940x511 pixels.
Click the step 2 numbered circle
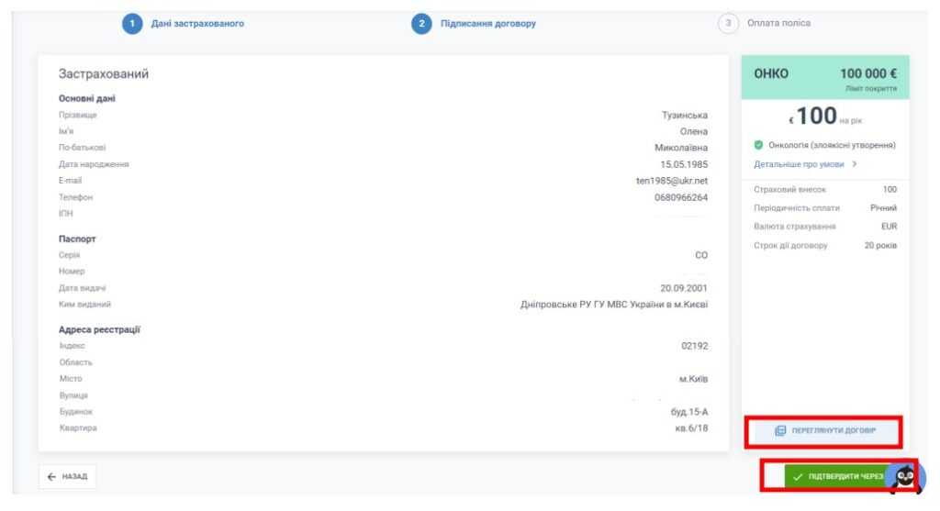click(421, 24)
